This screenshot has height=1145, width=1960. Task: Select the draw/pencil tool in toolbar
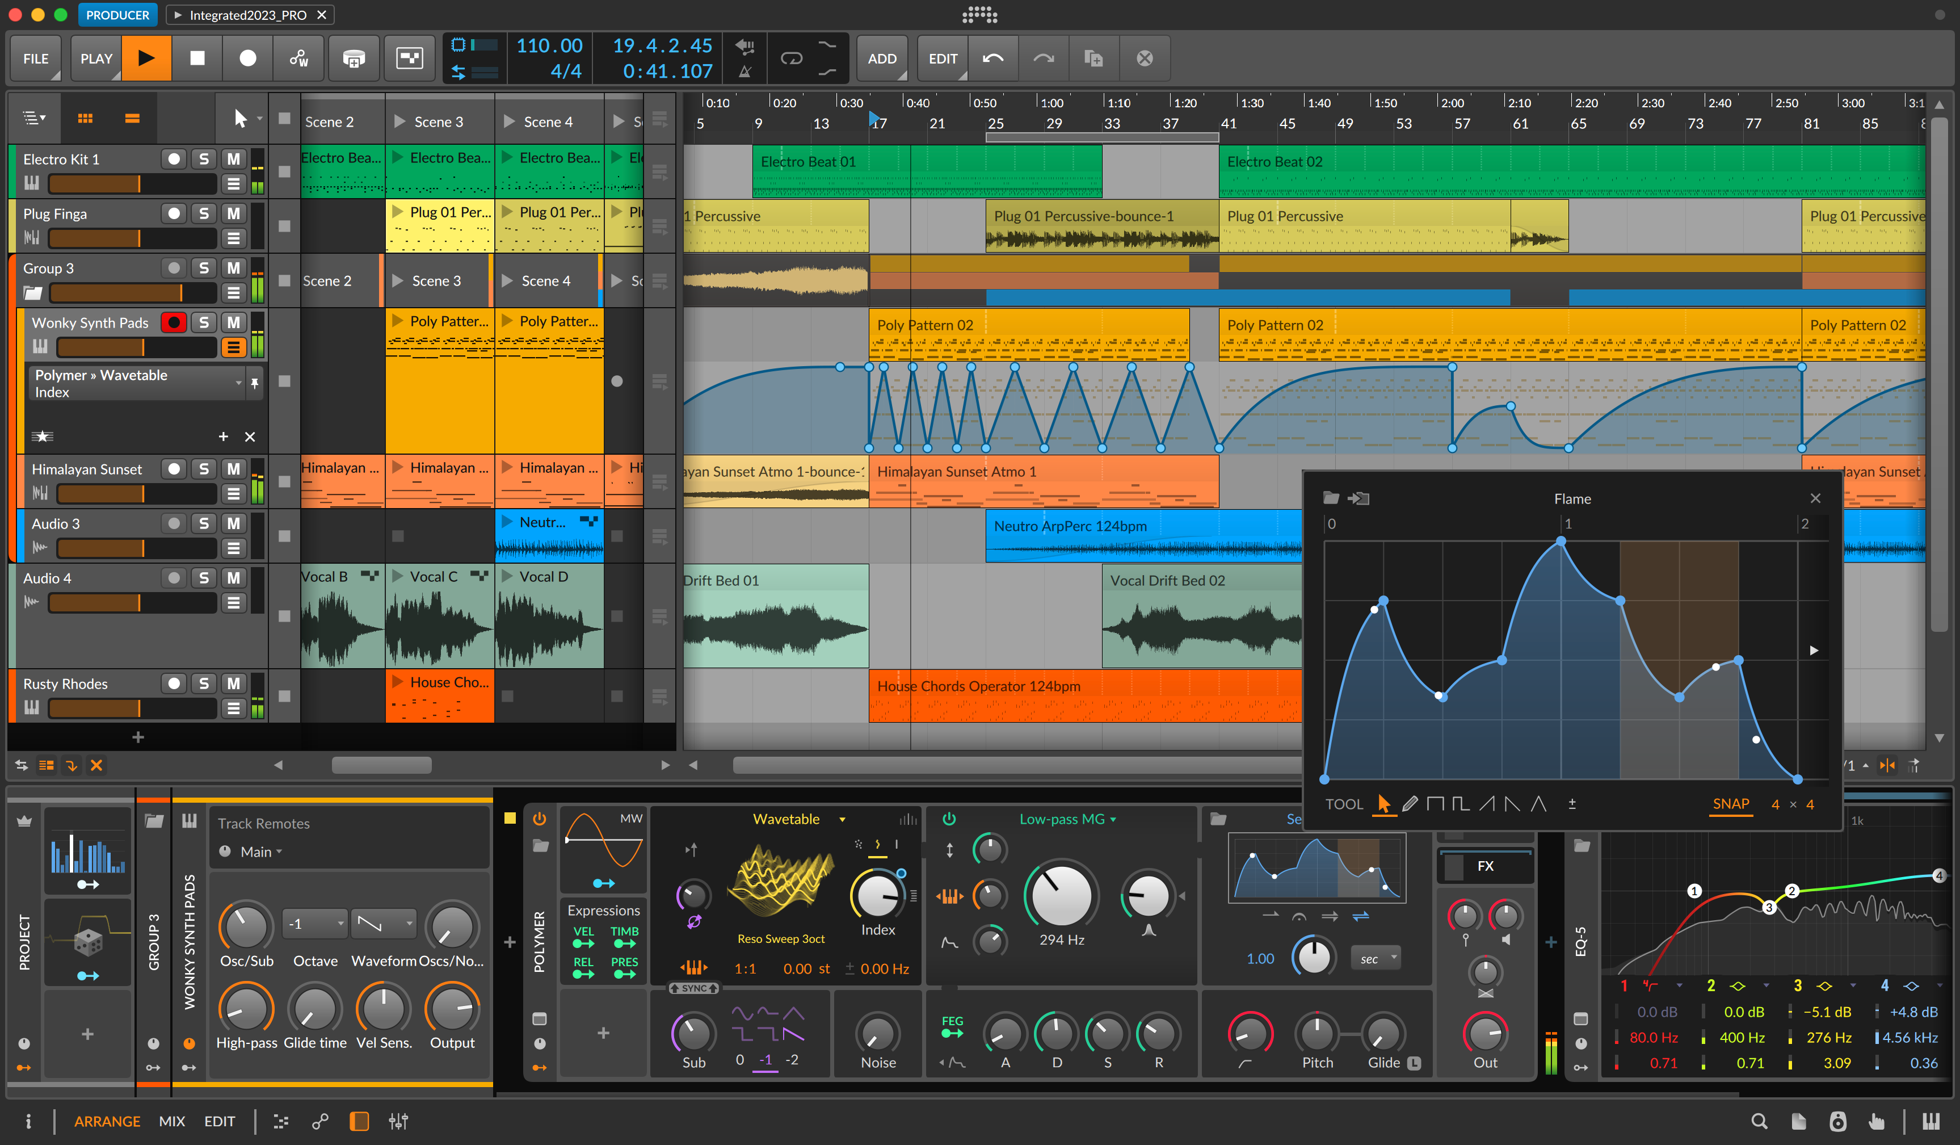[x=1410, y=804]
